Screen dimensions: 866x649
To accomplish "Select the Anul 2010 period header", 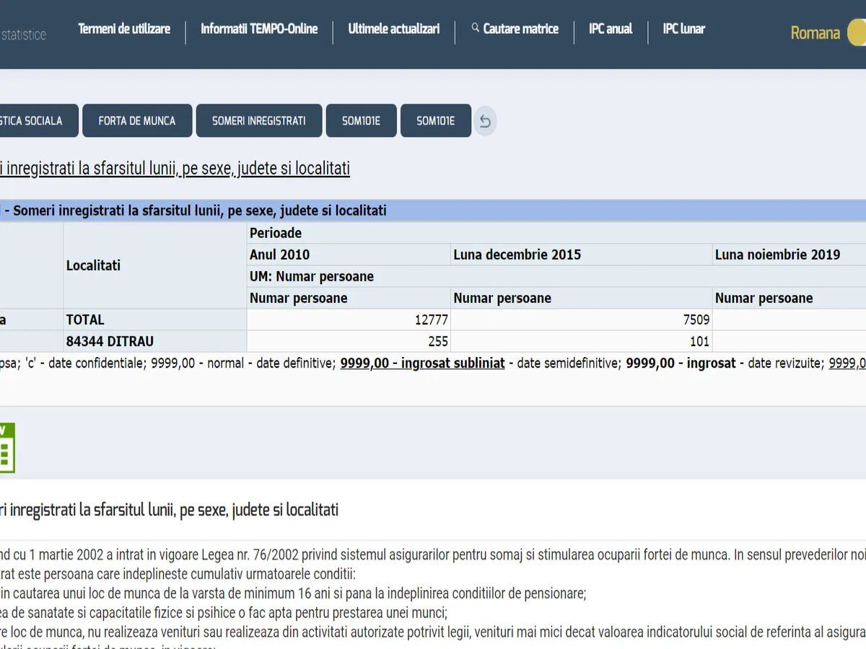I will [279, 255].
